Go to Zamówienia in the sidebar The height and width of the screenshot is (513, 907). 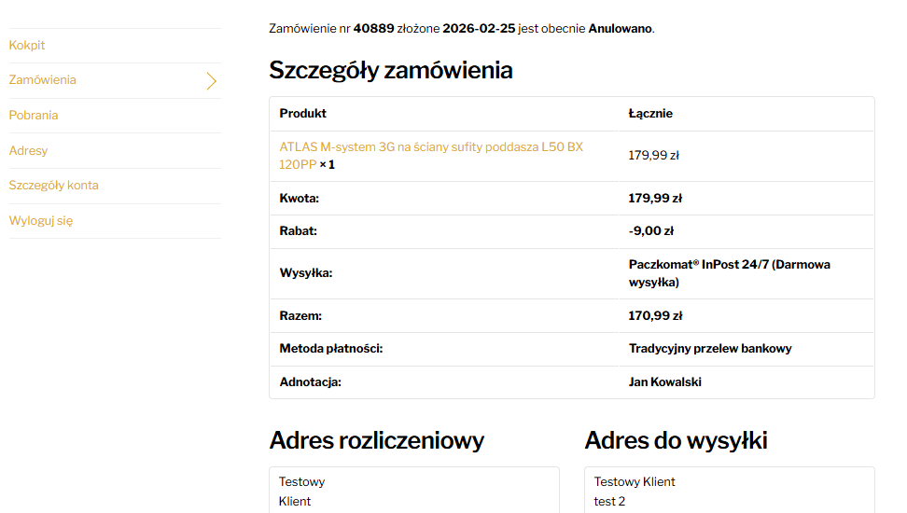pyautogui.click(x=43, y=80)
